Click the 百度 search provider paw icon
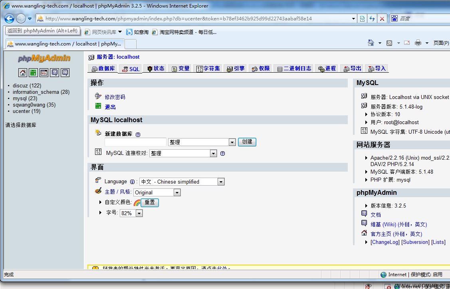The width and height of the screenshot is (450, 289). (394, 18)
